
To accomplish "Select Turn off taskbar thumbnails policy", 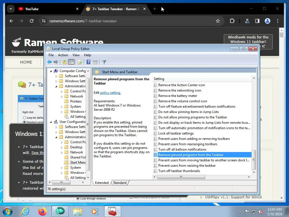I will 179,171.
